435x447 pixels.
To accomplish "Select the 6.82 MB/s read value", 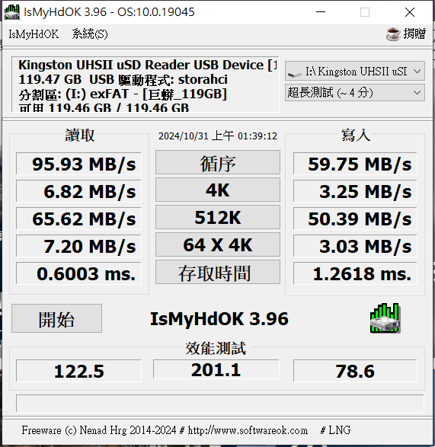I will (x=78, y=191).
